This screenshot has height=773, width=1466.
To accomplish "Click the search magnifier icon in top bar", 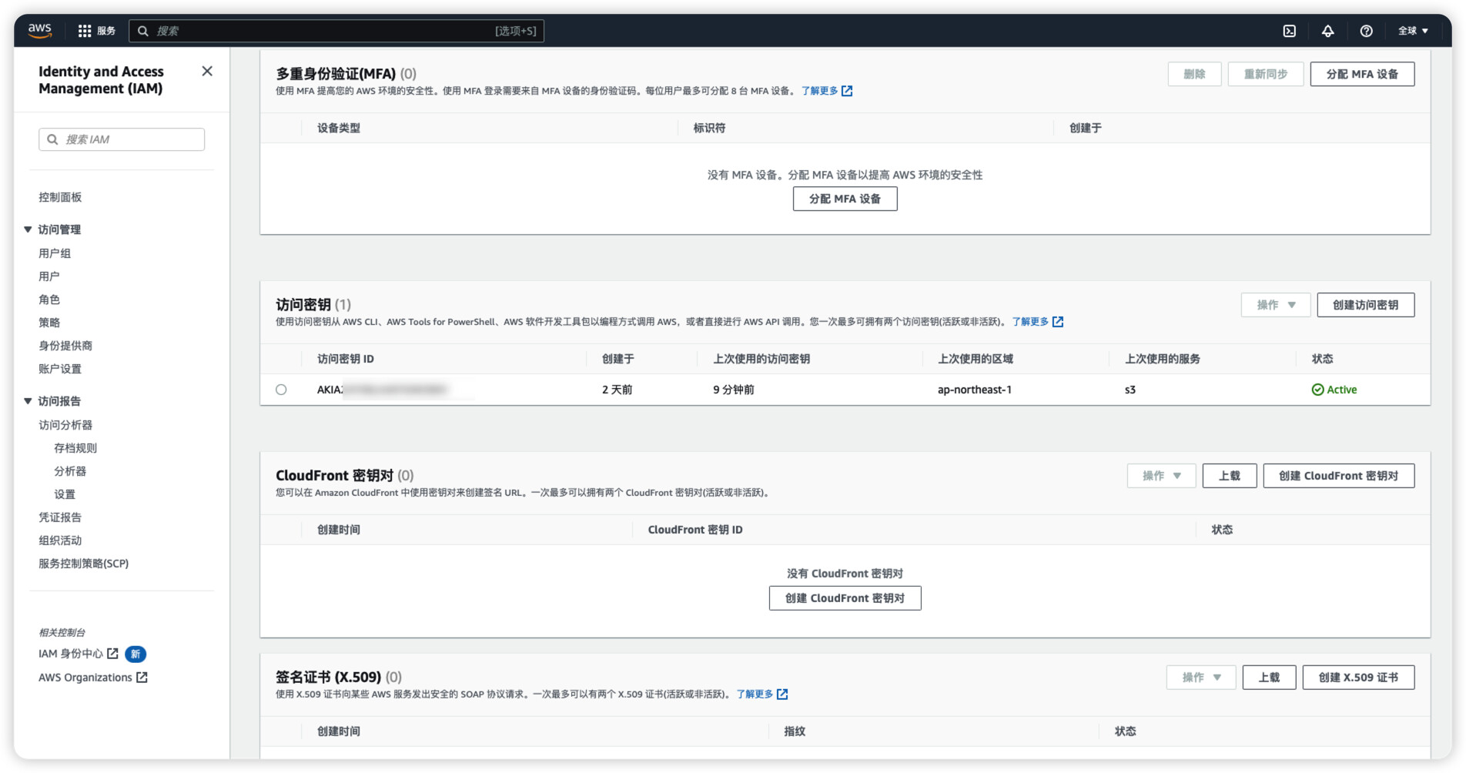I will click(143, 31).
